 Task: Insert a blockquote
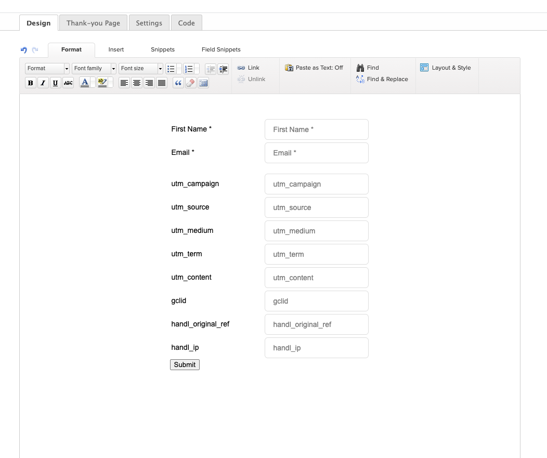click(178, 83)
